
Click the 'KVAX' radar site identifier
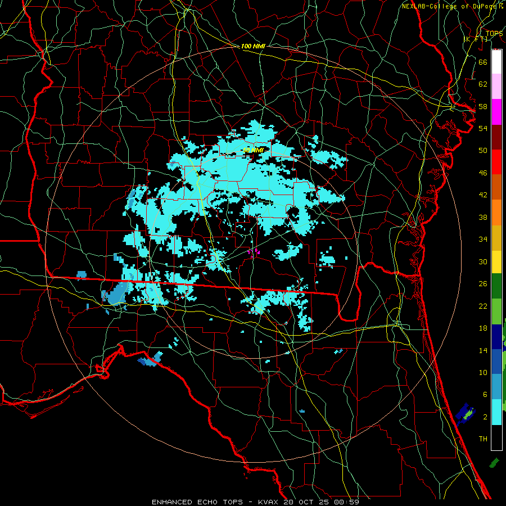(269, 502)
